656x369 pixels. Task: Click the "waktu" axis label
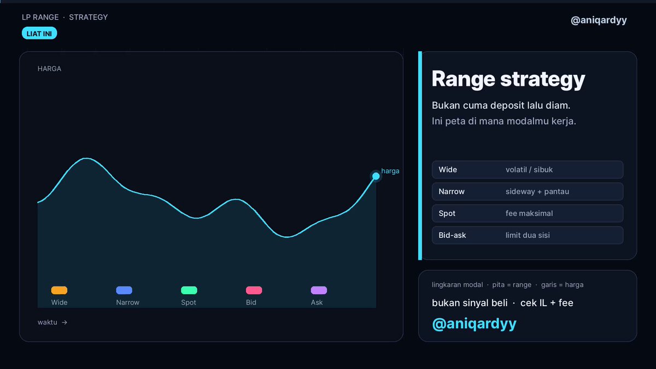[x=48, y=322]
